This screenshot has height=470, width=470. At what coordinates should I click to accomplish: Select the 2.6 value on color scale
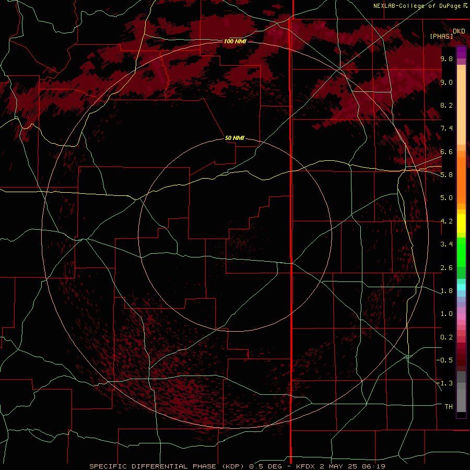[x=446, y=268]
